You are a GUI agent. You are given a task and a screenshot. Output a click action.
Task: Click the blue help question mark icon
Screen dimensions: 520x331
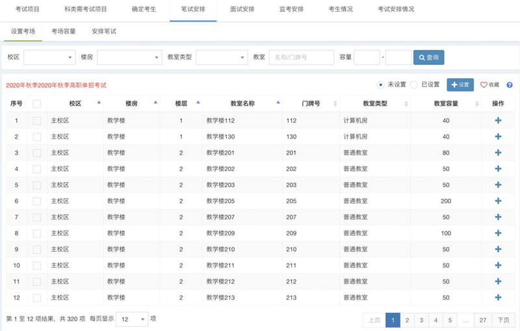tap(510, 85)
